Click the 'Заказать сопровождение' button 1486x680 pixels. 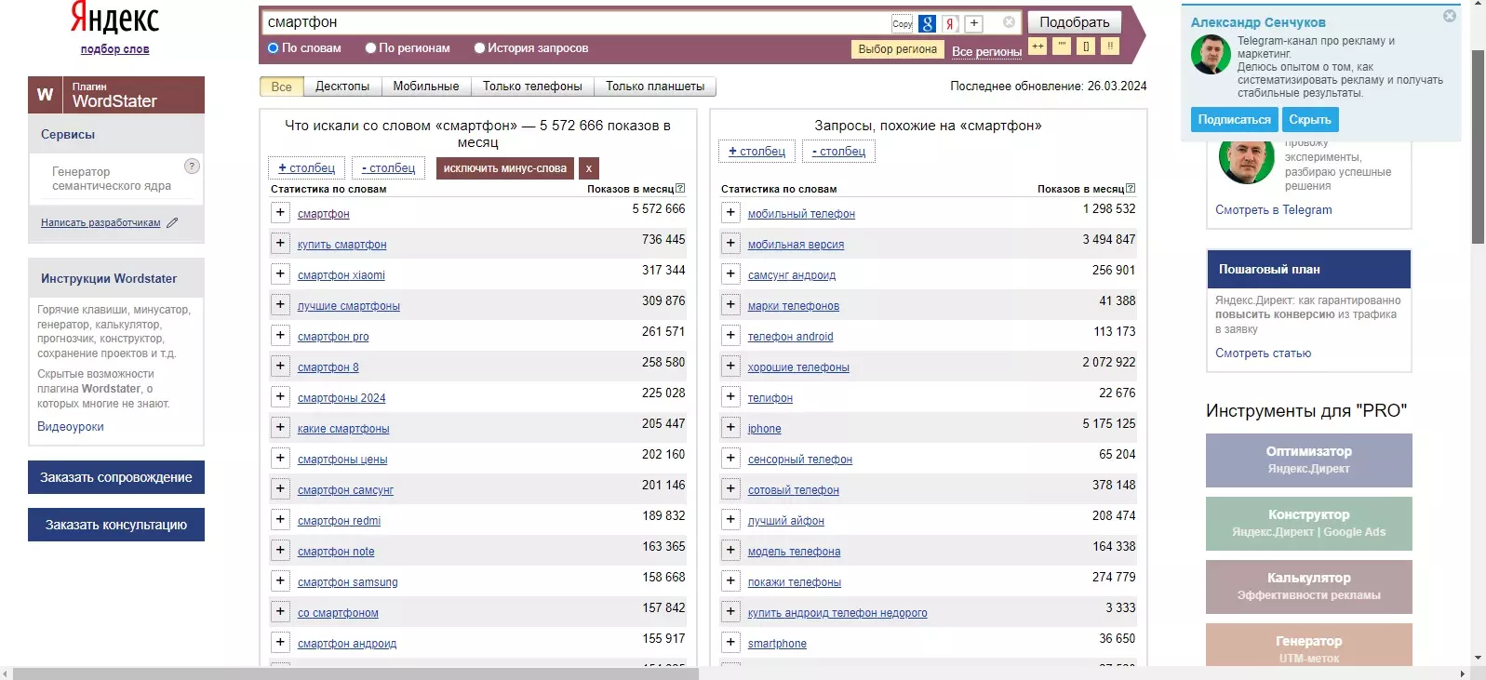[116, 477]
